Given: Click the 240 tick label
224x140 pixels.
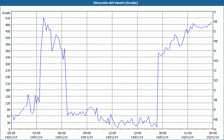Looking at the screenshot, I should tap(8, 77).
